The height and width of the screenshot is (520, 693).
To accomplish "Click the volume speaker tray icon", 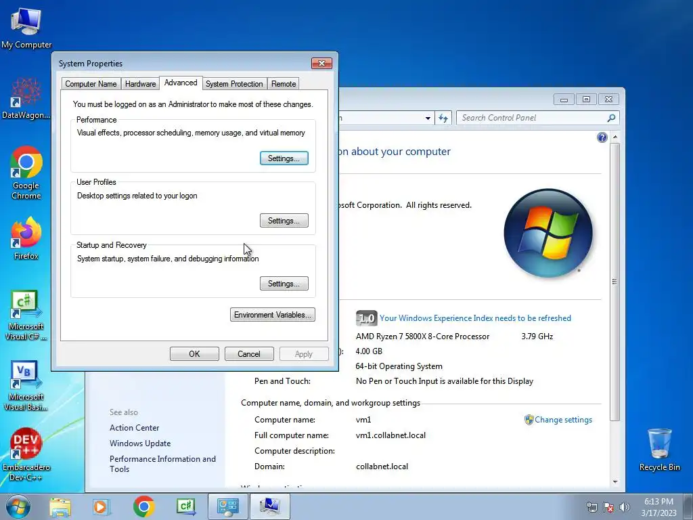I will pyautogui.click(x=625, y=507).
